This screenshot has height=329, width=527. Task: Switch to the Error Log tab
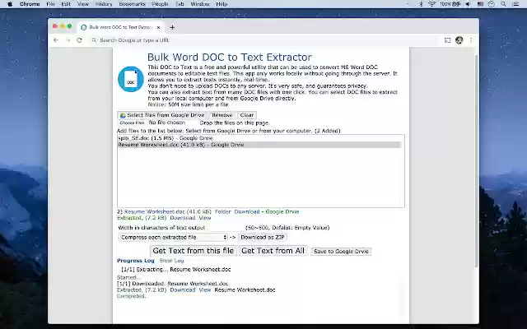(171, 261)
